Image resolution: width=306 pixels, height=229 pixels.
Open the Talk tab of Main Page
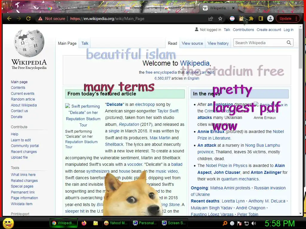85,43
